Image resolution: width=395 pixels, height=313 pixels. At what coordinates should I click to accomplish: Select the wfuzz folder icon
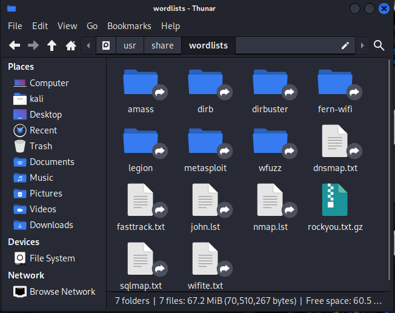pyautogui.click(x=270, y=141)
